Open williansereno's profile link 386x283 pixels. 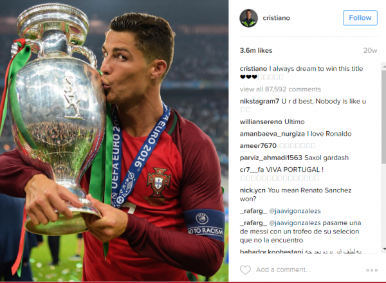point(261,122)
